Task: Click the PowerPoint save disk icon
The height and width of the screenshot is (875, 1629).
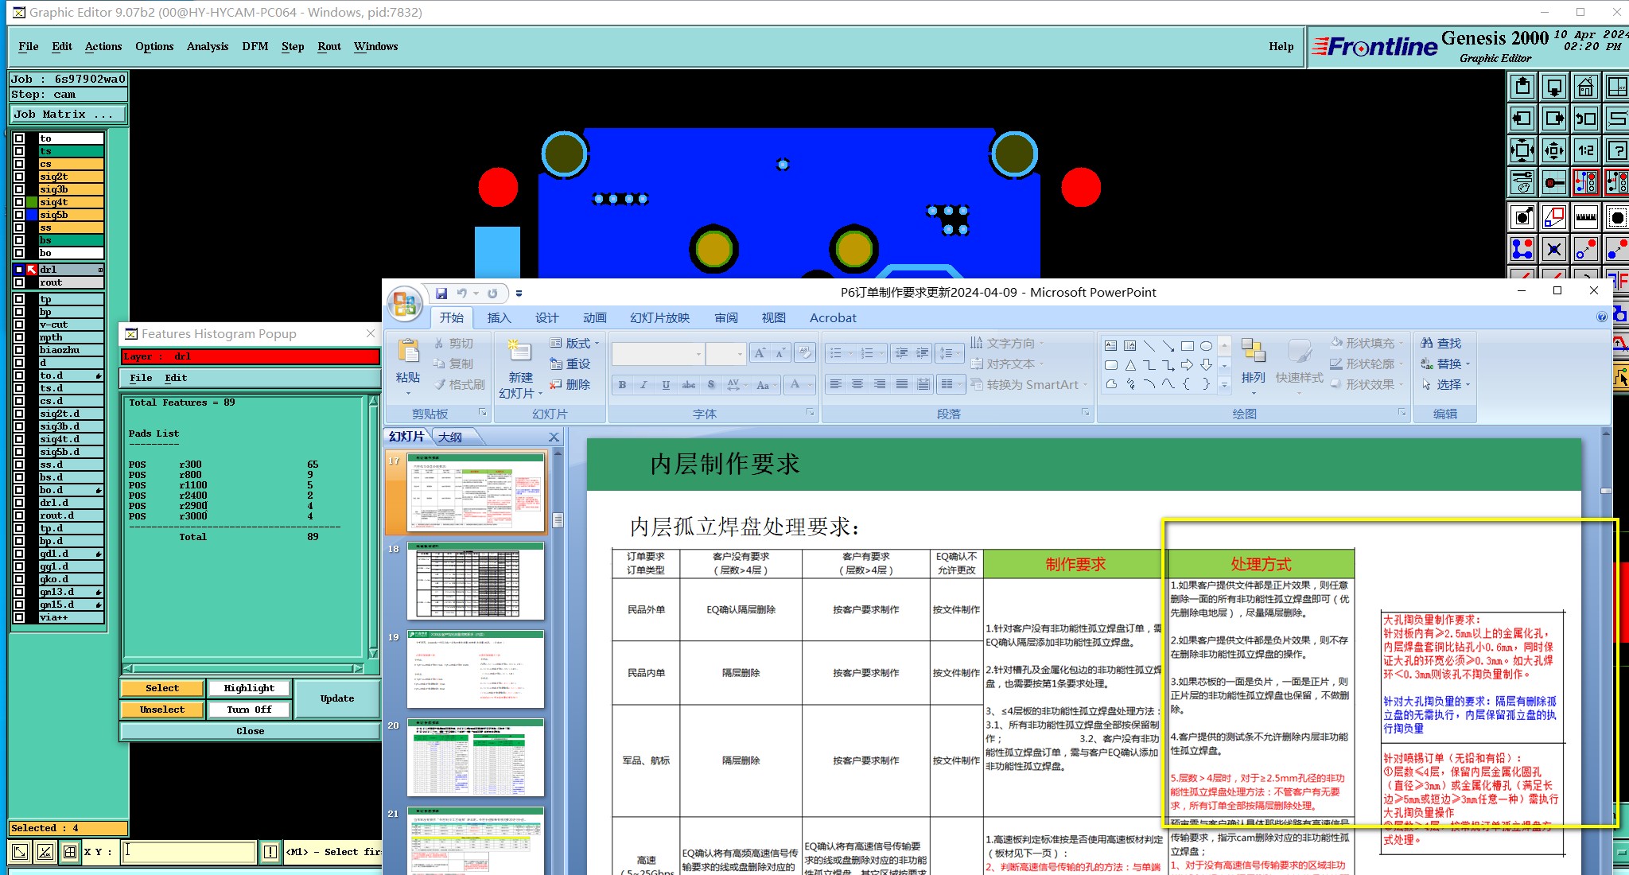Action: pos(441,294)
